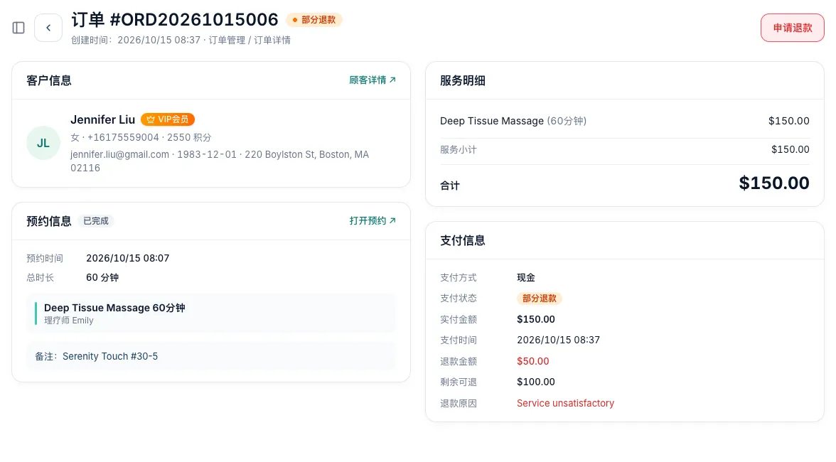
Task: Click the 预约时间 value 2026/10/15 08:07
Action: (x=128, y=258)
